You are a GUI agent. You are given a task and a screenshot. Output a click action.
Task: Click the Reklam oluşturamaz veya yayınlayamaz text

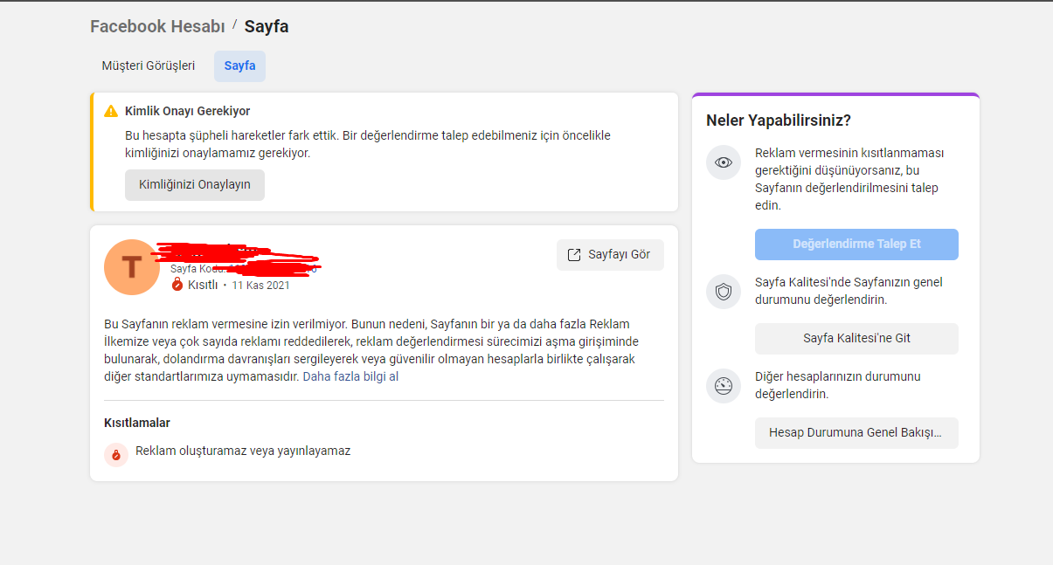pos(243,451)
